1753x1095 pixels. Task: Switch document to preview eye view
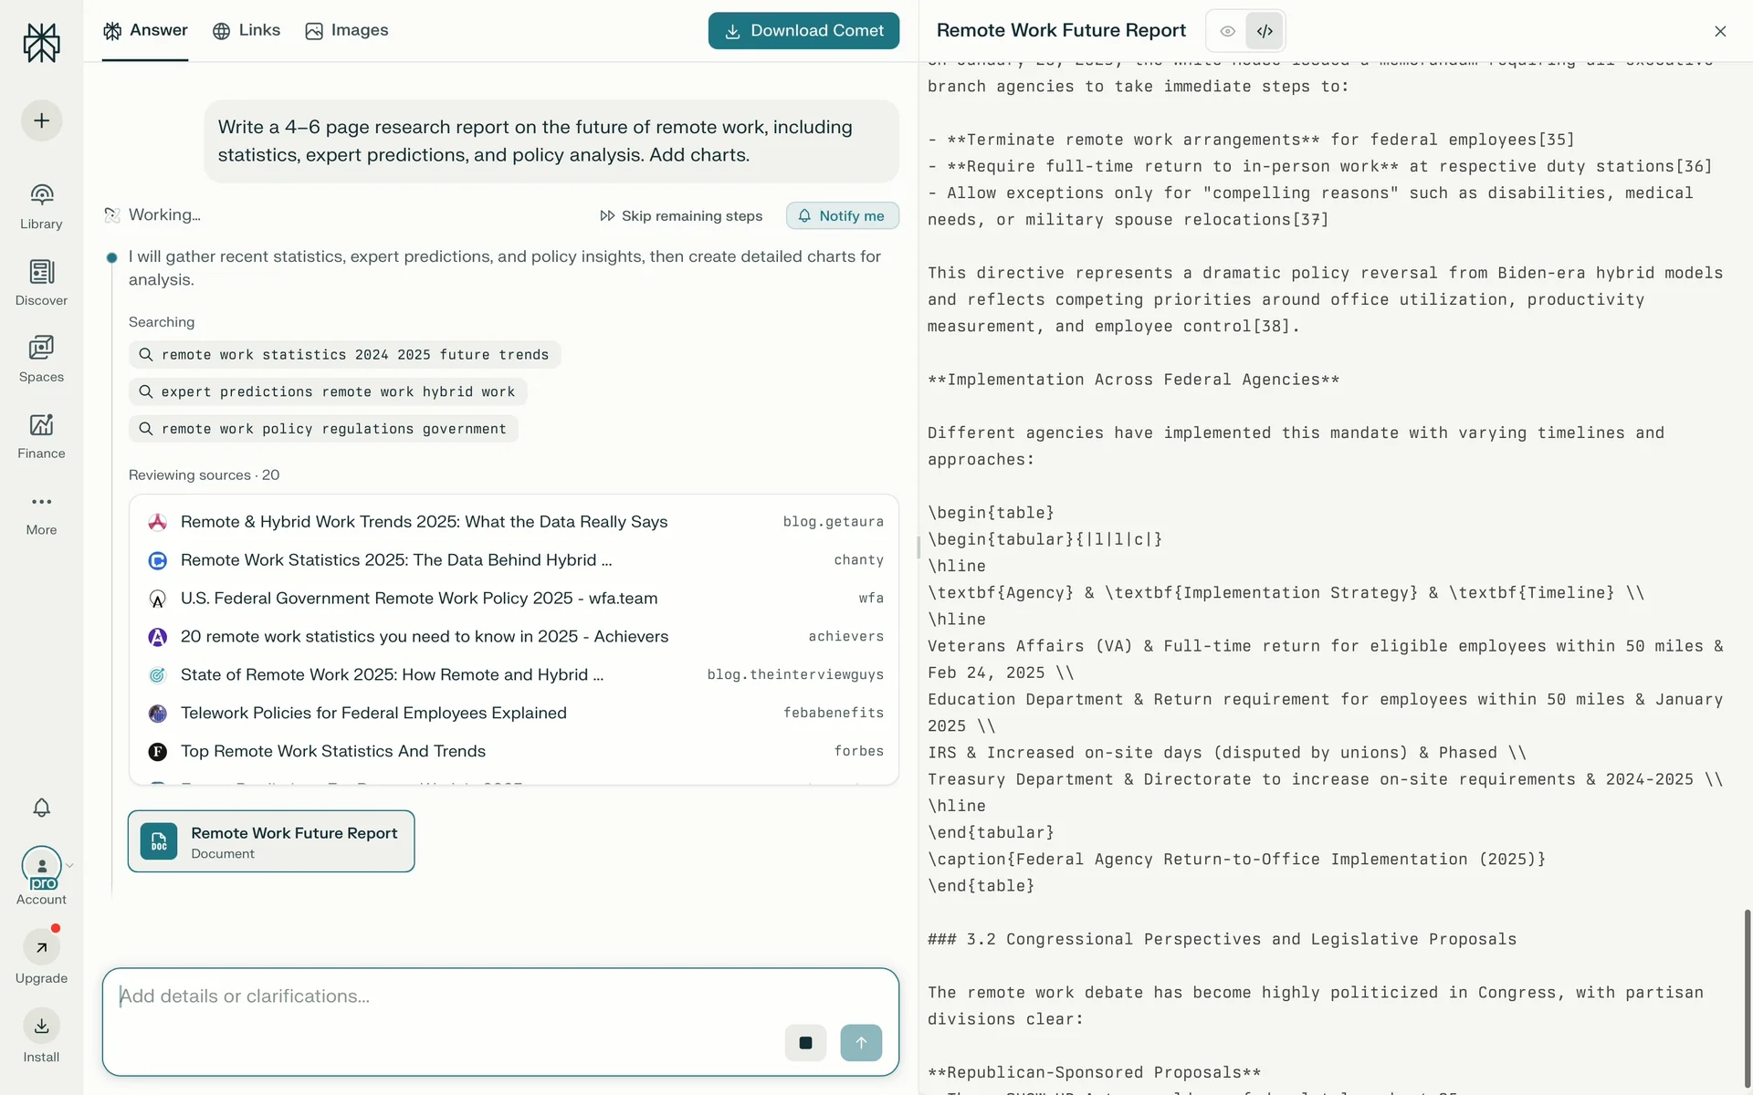click(x=1228, y=31)
